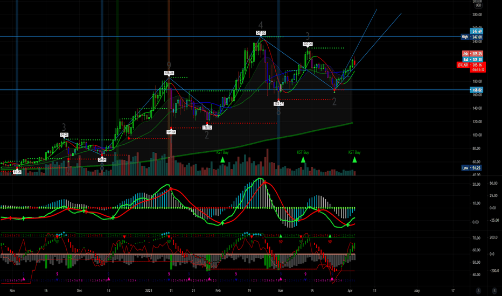The image size is (502, 296).
Task: Click the 94.86 swing high label
Action: [64, 135]
